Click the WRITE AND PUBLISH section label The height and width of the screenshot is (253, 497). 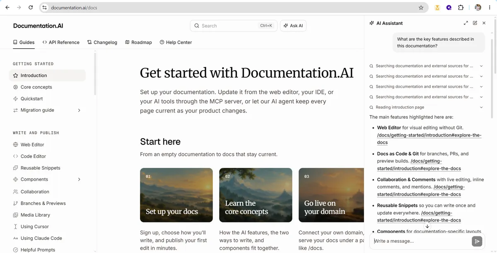pyautogui.click(x=36, y=133)
